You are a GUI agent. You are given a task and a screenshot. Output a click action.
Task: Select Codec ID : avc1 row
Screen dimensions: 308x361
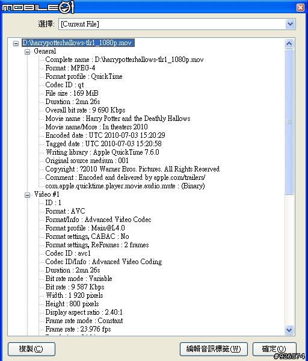pyautogui.click(x=68, y=253)
